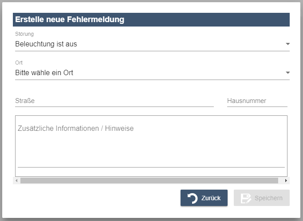This screenshot has height=221, width=303.
Task: Click the horizontal scrollbar's left arrow
Action: pyautogui.click(x=17, y=180)
